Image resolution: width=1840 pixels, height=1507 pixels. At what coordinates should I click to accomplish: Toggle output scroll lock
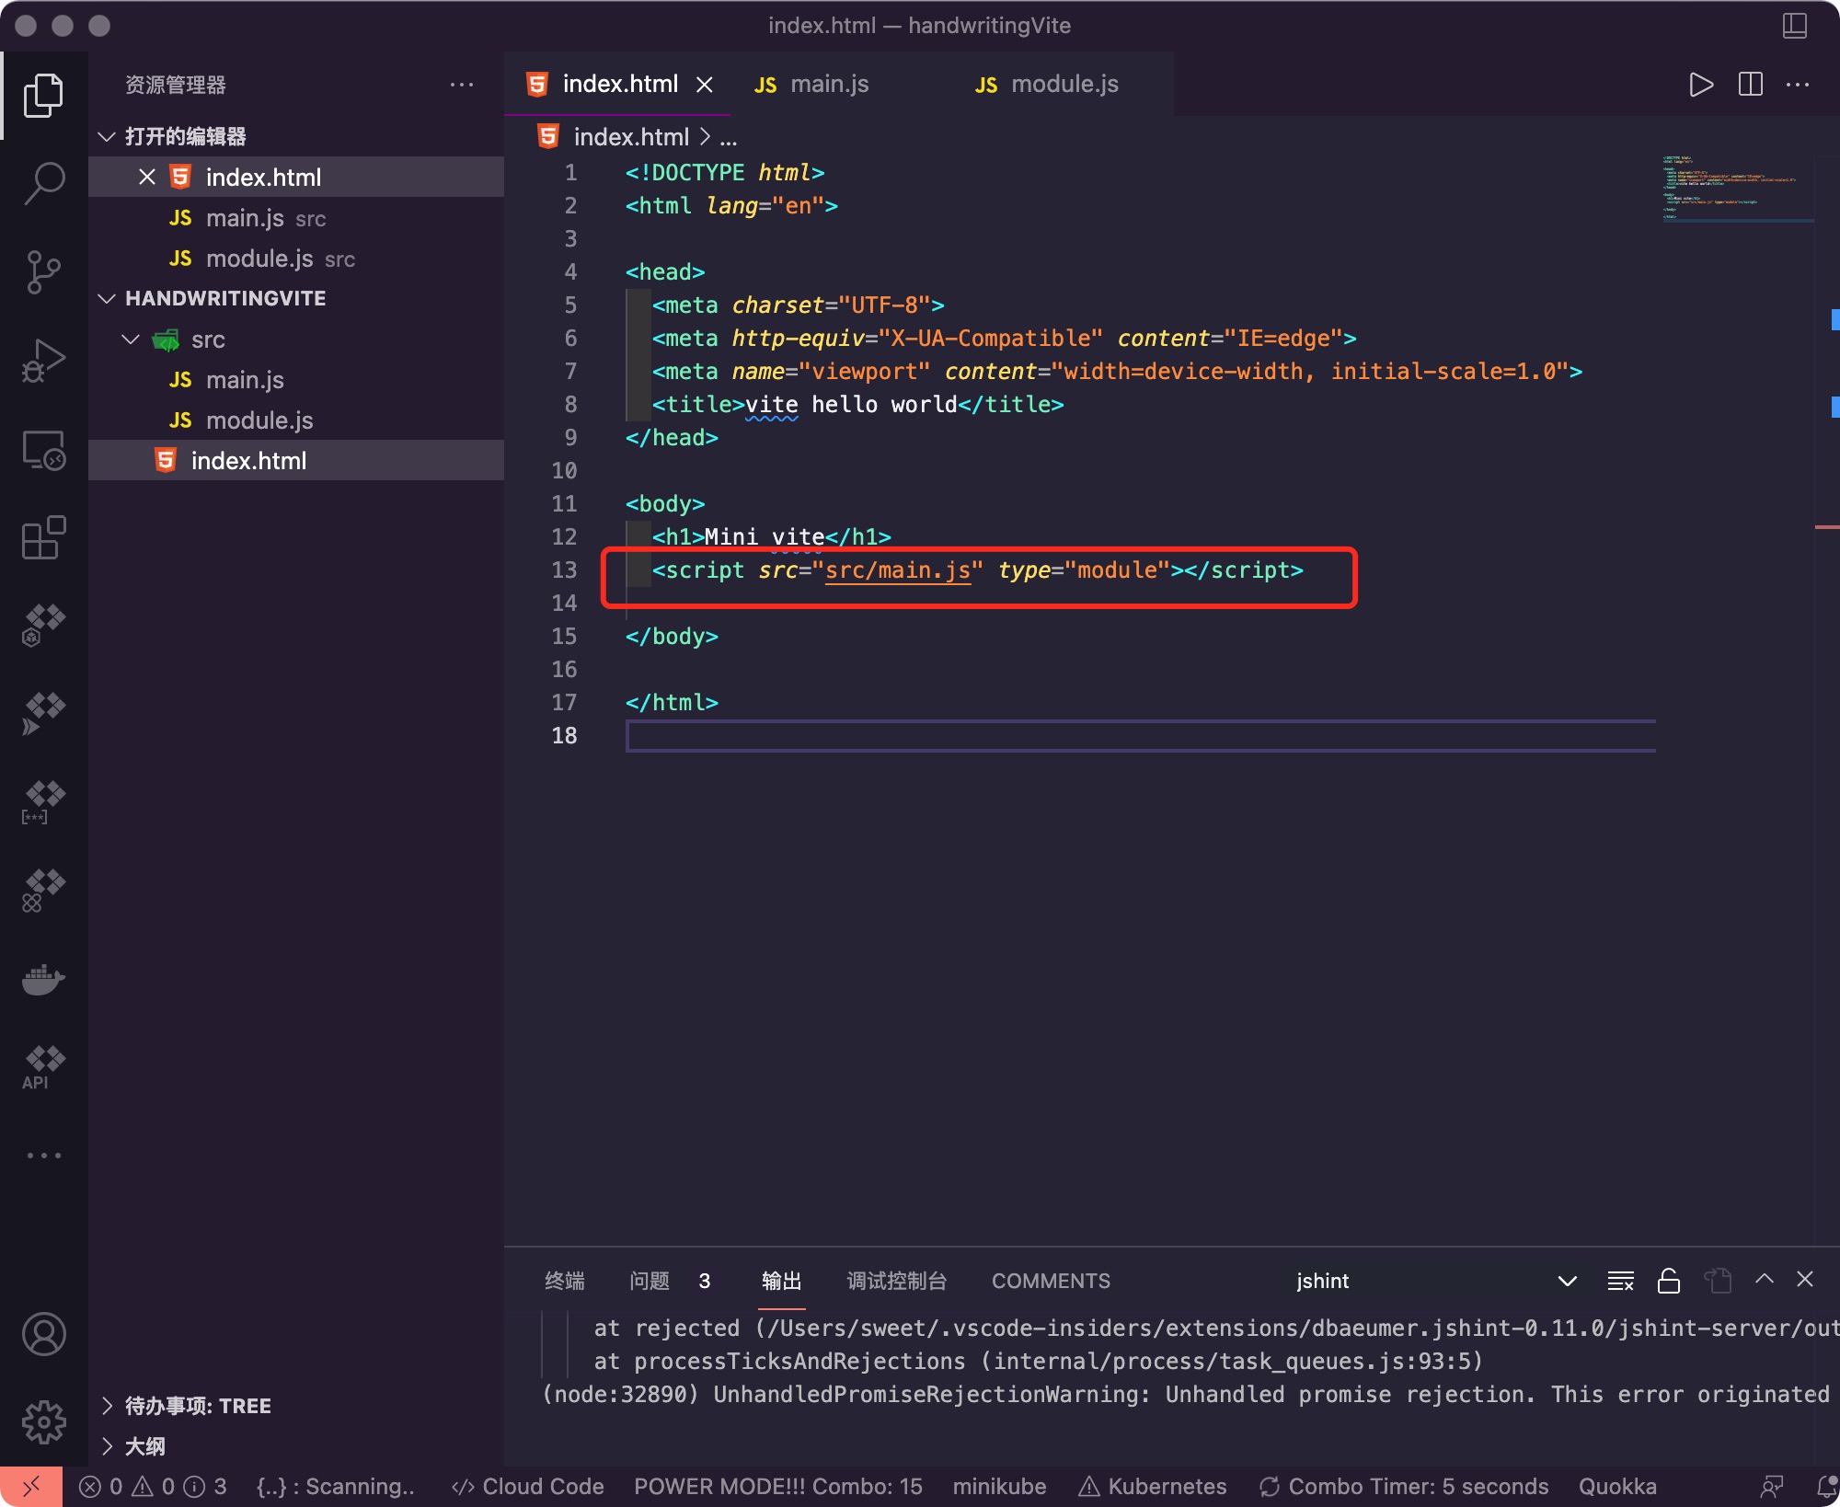[x=1669, y=1281]
